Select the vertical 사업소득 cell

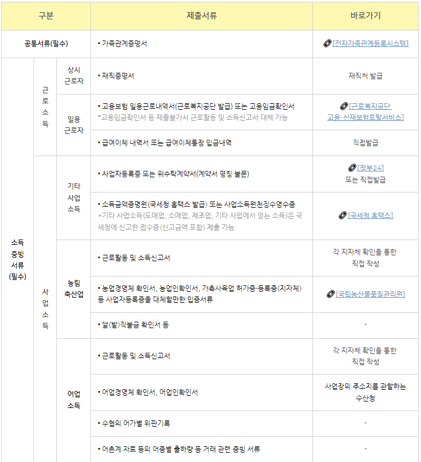(x=45, y=309)
